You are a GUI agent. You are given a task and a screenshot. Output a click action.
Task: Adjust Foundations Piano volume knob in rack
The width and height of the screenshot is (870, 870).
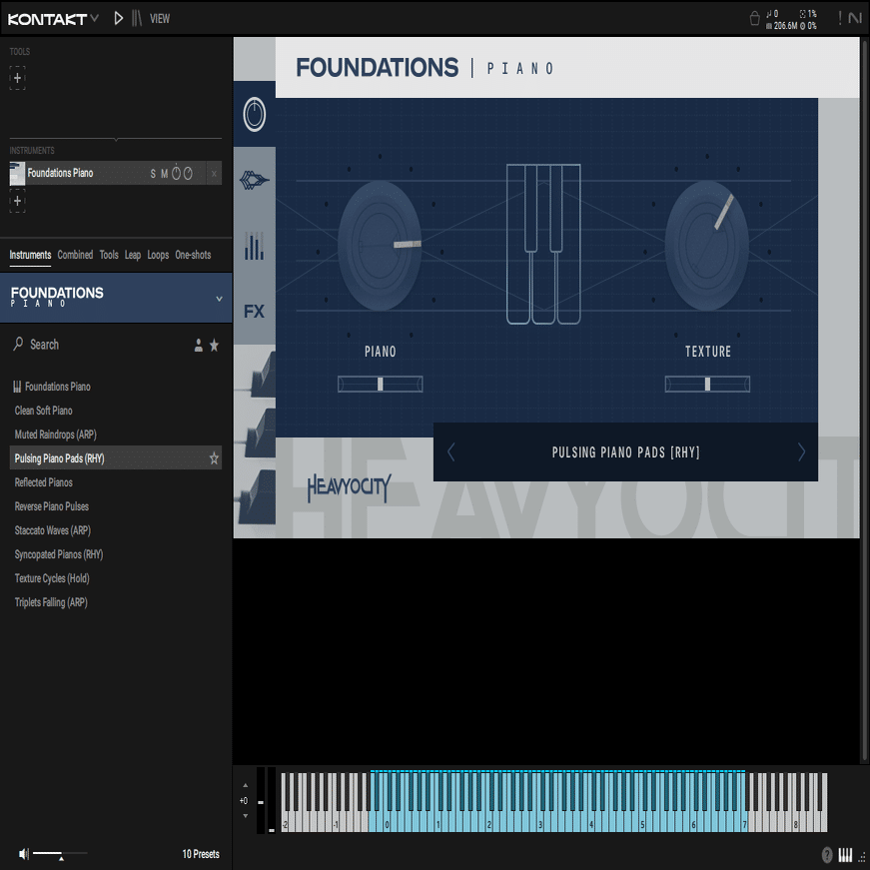click(x=176, y=173)
